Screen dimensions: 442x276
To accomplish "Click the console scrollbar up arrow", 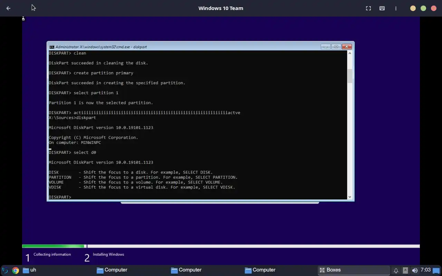I will pos(350,53).
